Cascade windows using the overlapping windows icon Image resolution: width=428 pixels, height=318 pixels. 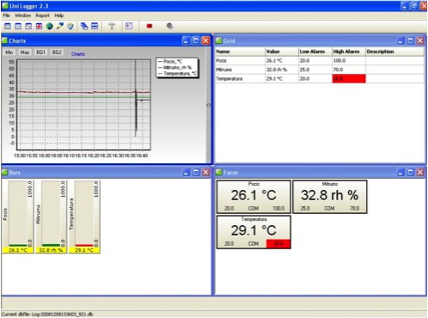click(84, 27)
